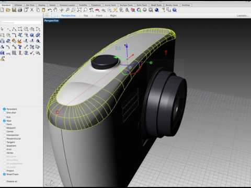
Task: Select the Persistent osnap radio button
Action: point(4,109)
